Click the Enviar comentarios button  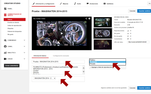[12, 66]
